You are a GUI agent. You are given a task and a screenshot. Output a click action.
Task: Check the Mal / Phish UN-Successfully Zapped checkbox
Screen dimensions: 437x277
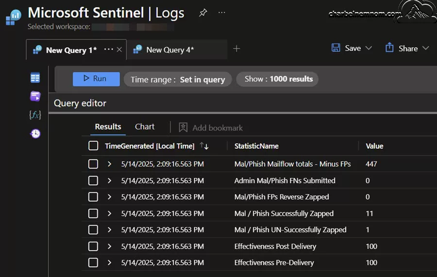coord(93,229)
